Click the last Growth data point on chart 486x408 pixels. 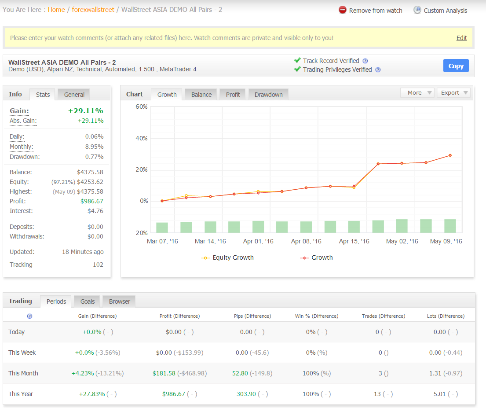pyautogui.click(x=450, y=155)
